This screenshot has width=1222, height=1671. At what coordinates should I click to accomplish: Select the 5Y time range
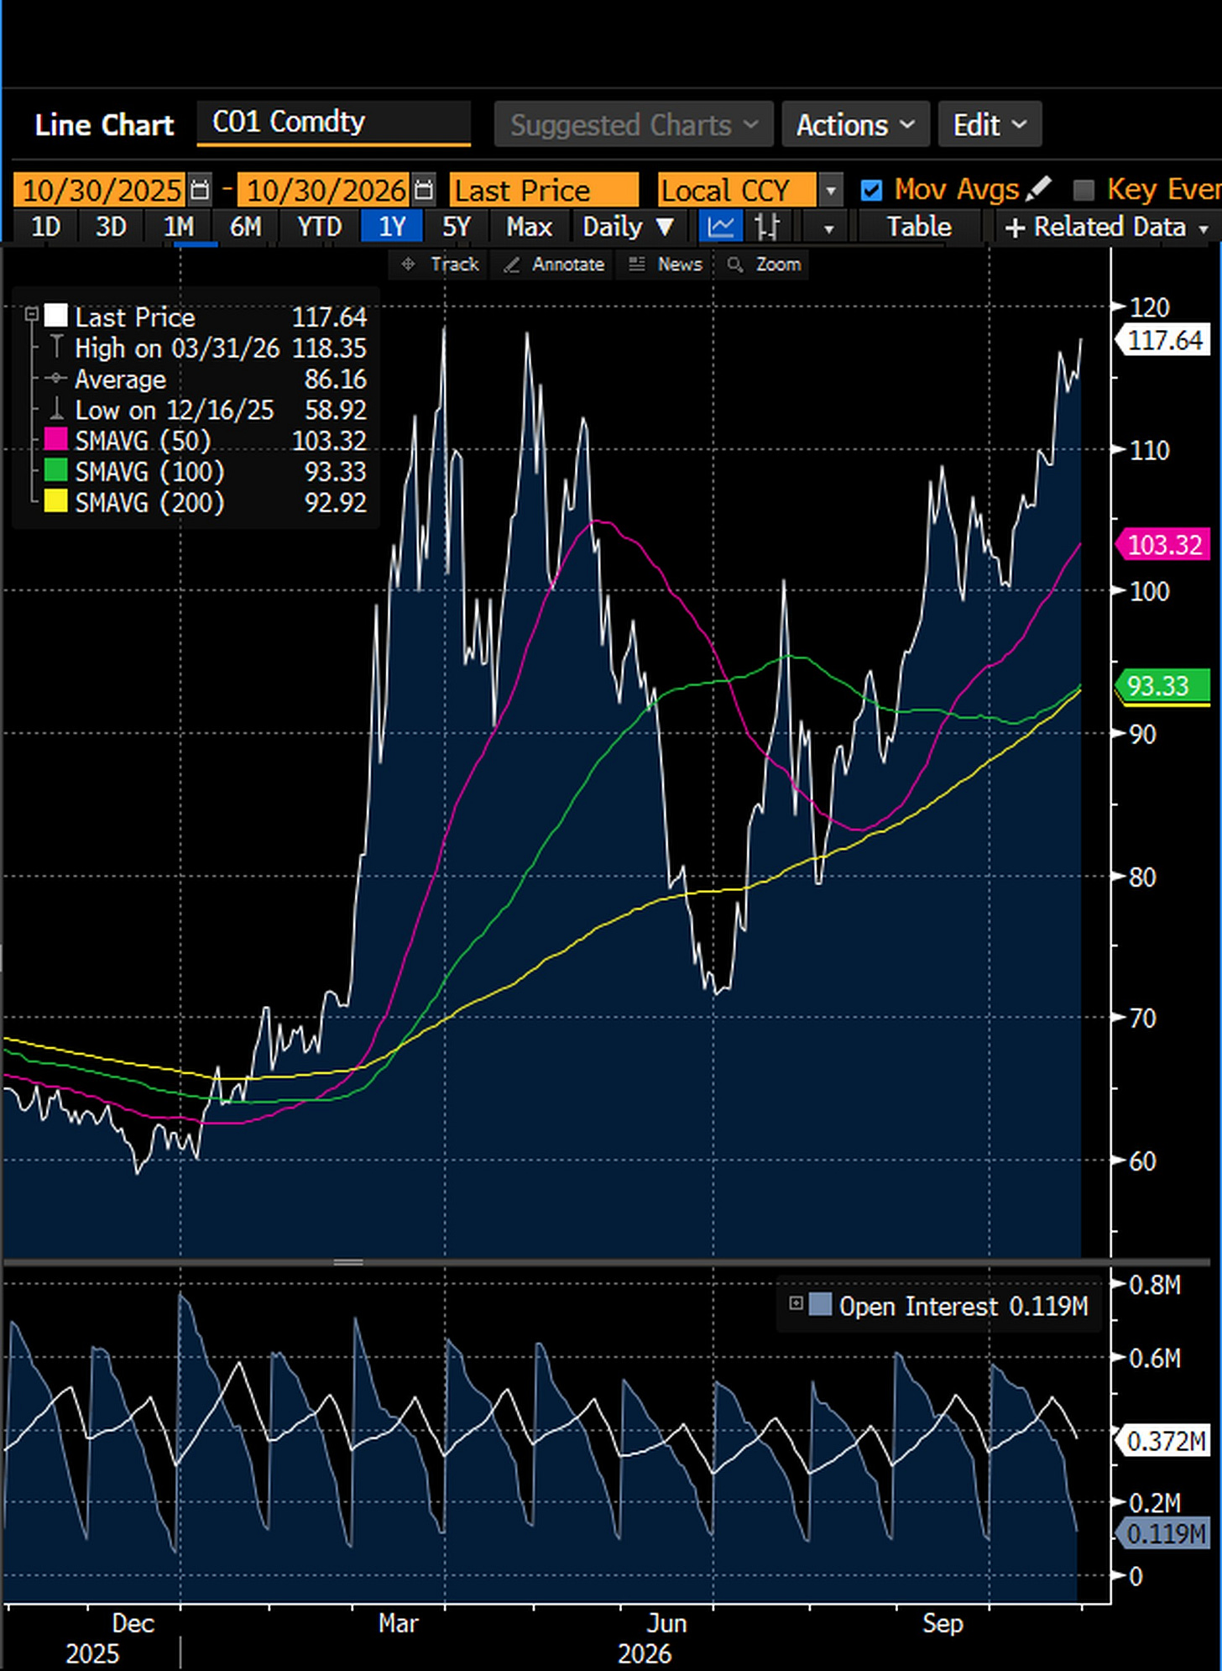click(x=457, y=227)
